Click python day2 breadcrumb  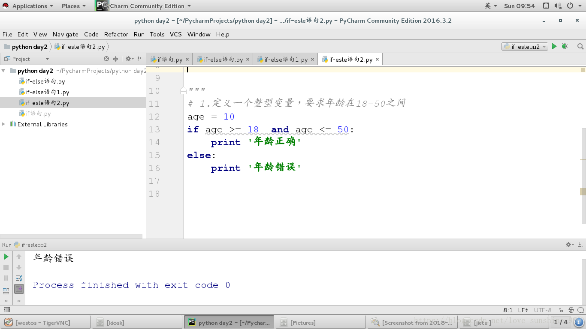point(26,47)
